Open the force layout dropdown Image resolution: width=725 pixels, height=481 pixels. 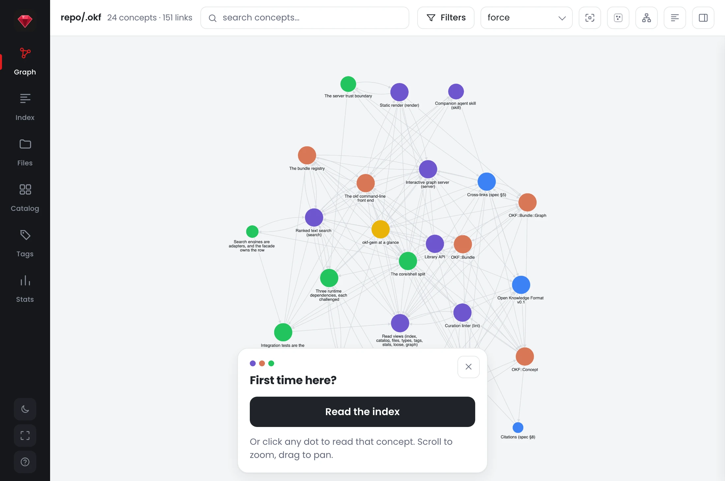(x=527, y=18)
